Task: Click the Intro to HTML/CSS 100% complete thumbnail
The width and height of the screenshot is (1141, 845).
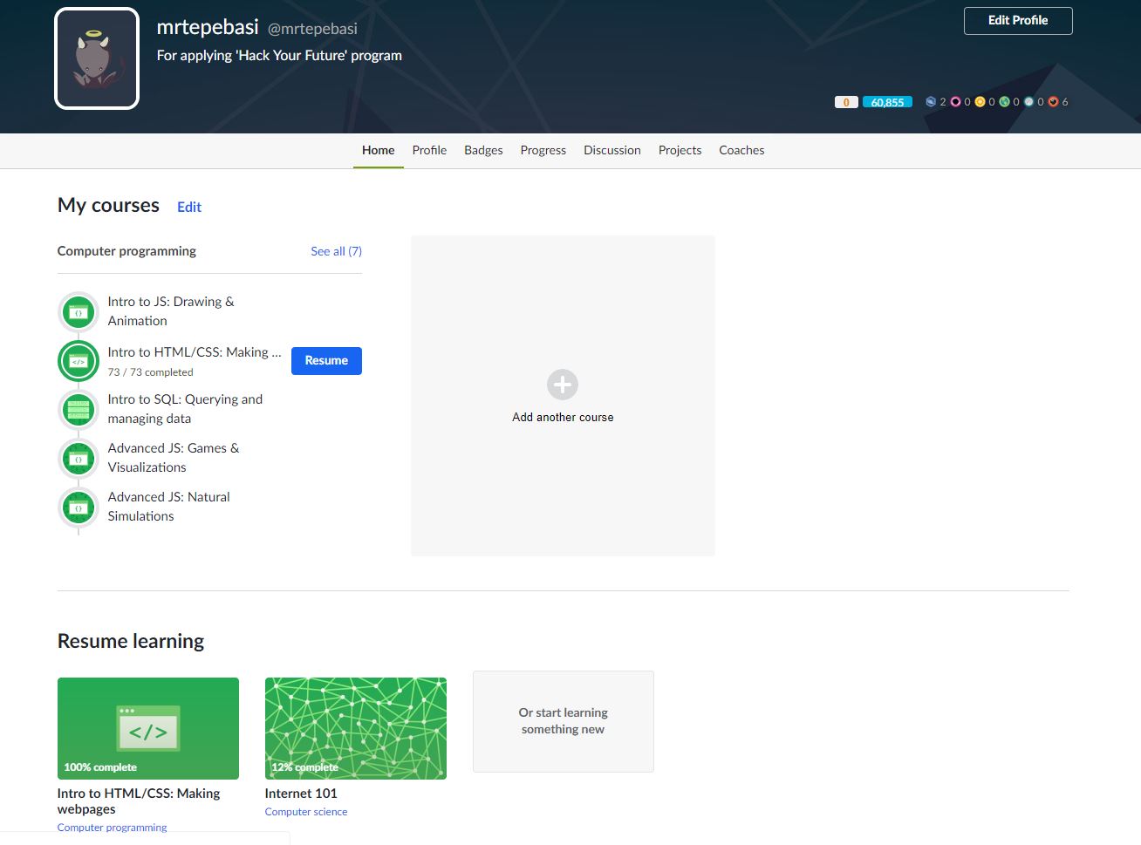Action: pos(148,728)
